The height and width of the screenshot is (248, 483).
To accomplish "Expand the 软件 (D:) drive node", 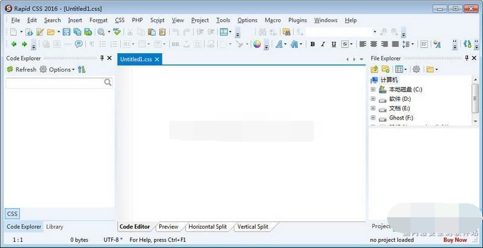I will (x=373, y=99).
